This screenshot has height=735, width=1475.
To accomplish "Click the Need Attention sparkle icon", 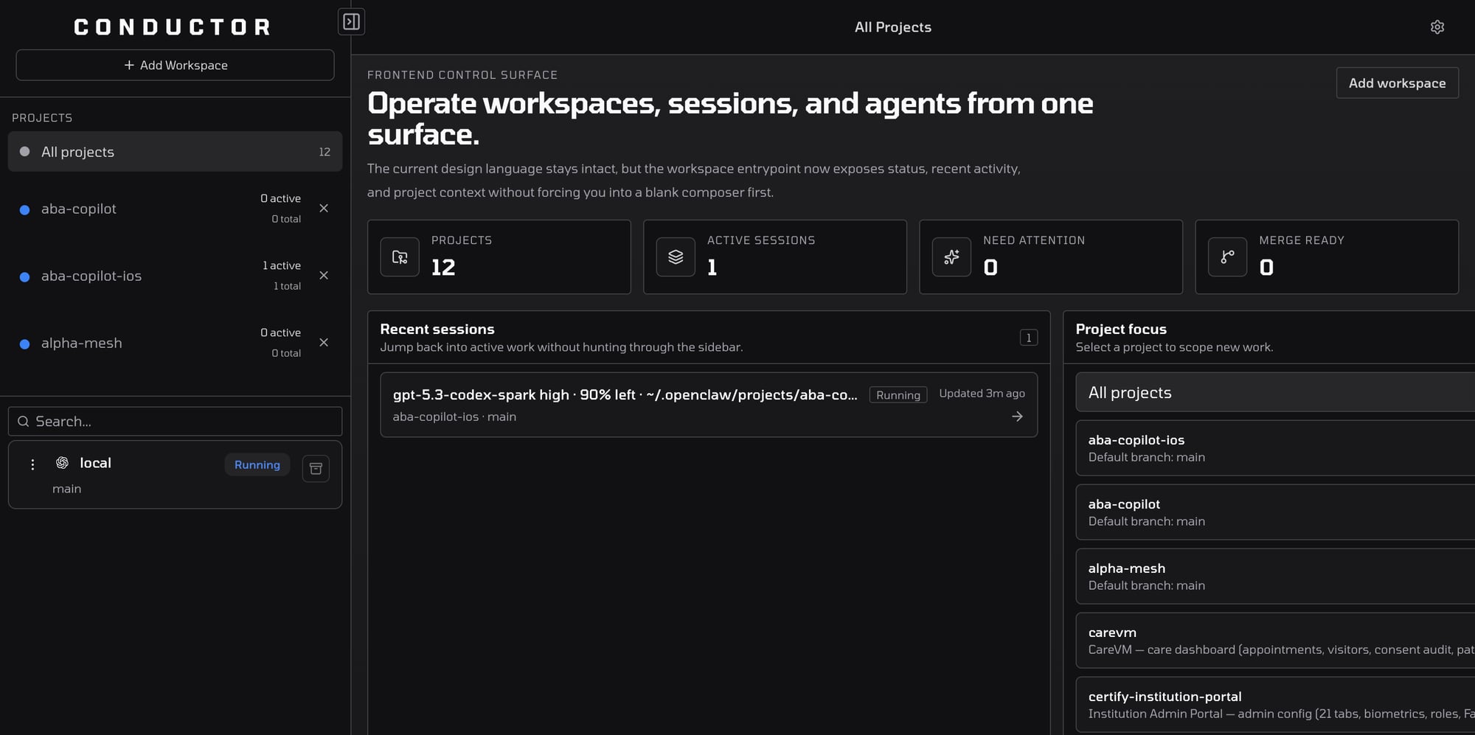I will pos(951,257).
